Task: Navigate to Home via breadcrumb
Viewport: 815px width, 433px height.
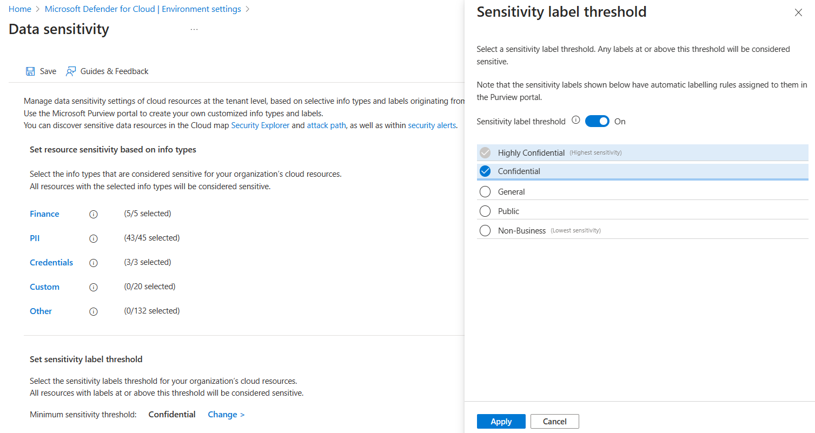Action: (19, 9)
